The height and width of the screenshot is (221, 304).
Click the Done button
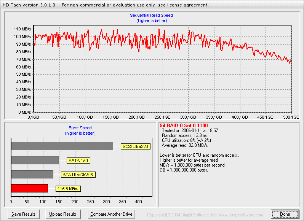[x=285, y=214]
